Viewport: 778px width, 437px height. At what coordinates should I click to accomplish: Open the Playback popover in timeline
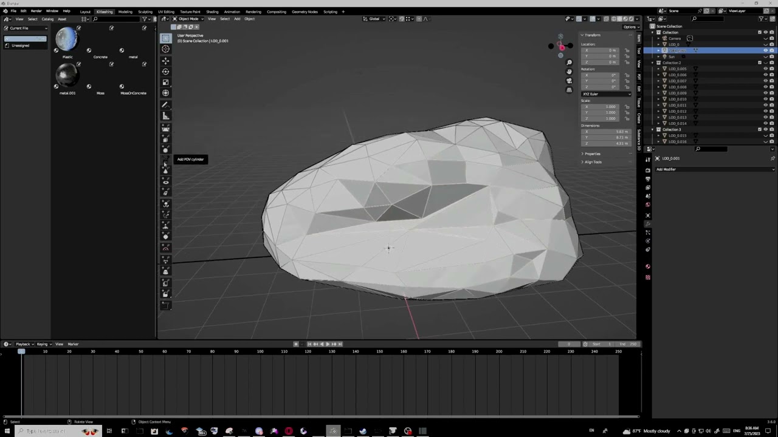(24, 344)
